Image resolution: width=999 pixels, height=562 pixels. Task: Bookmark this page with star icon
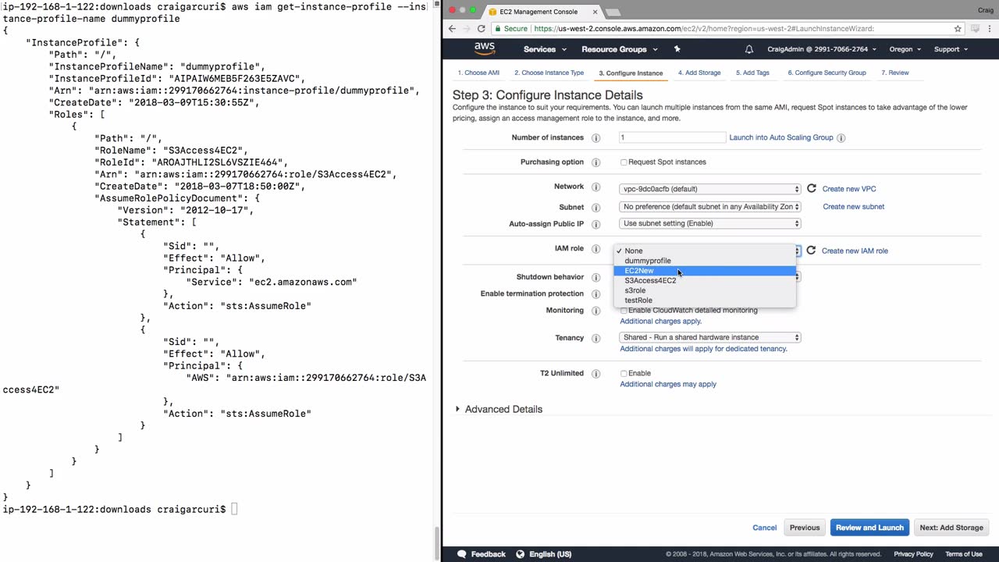click(x=958, y=29)
